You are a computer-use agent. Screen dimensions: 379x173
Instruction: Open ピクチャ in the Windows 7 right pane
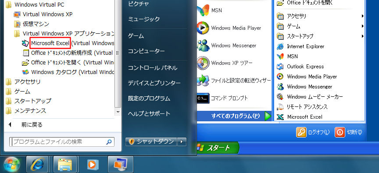(x=139, y=4)
